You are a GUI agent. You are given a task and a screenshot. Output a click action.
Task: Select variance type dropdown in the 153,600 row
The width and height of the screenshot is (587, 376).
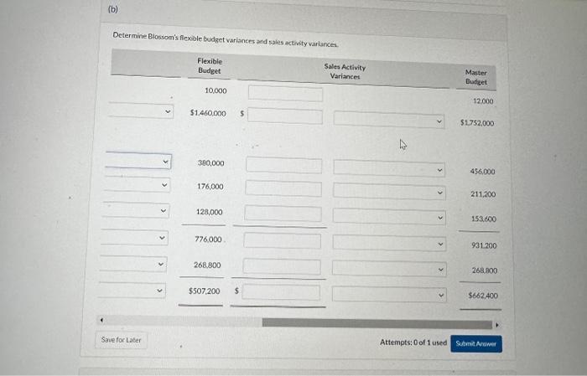[389, 217]
